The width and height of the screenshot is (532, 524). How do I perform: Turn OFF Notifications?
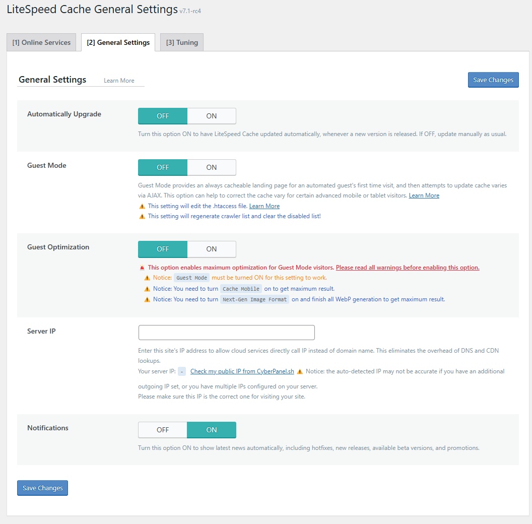(x=163, y=430)
